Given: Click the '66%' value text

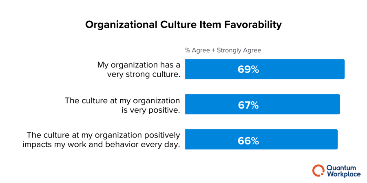Looking at the screenshot, I should [248, 141].
